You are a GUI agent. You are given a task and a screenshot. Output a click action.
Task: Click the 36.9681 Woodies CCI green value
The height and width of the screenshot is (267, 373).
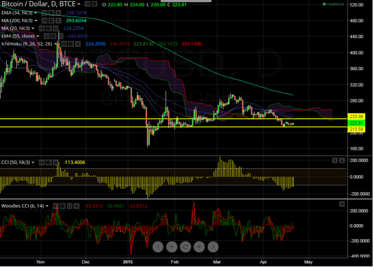(116, 206)
